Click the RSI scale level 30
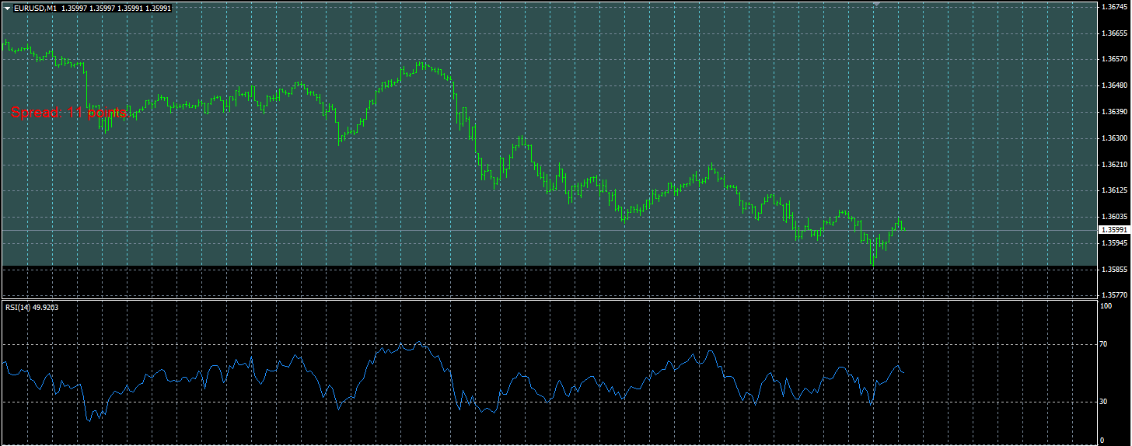The width and height of the screenshot is (1132, 446). pos(1104,402)
